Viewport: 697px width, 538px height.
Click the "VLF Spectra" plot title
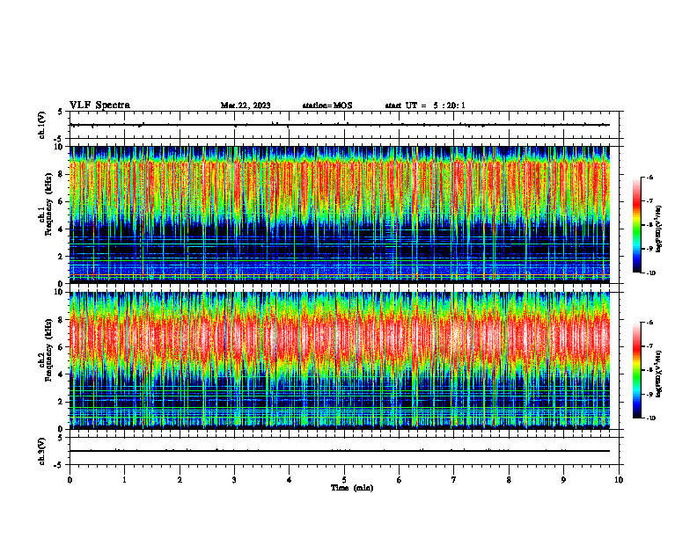pyautogui.click(x=99, y=105)
